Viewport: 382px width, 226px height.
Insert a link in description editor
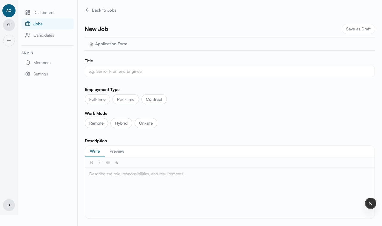click(108, 162)
